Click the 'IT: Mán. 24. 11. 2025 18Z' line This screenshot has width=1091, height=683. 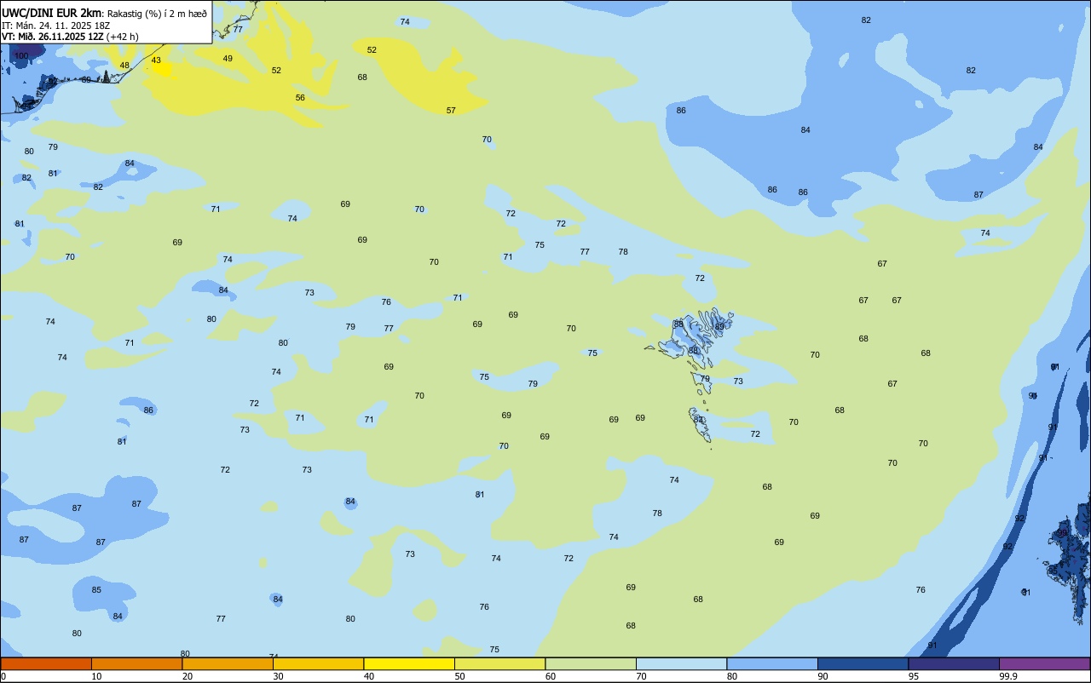point(55,26)
